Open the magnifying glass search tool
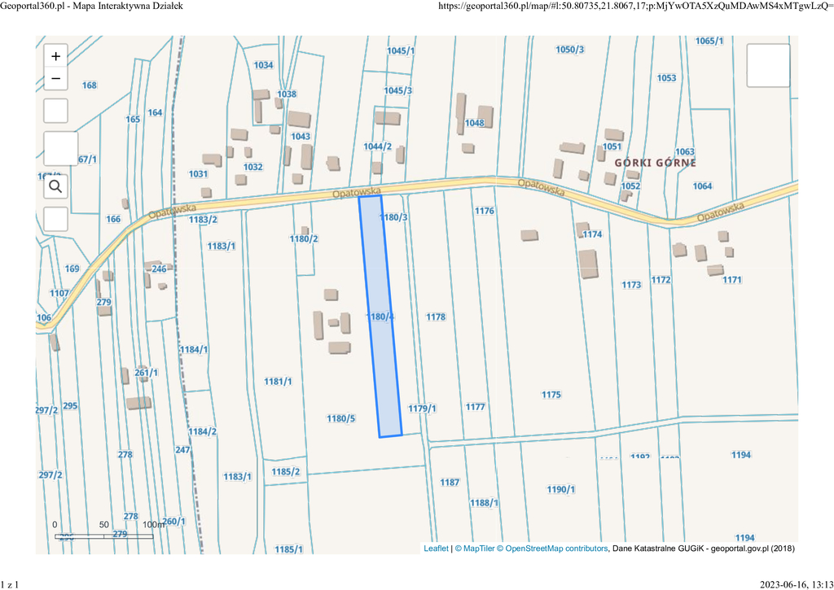The image size is (834, 590). (55, 187)
